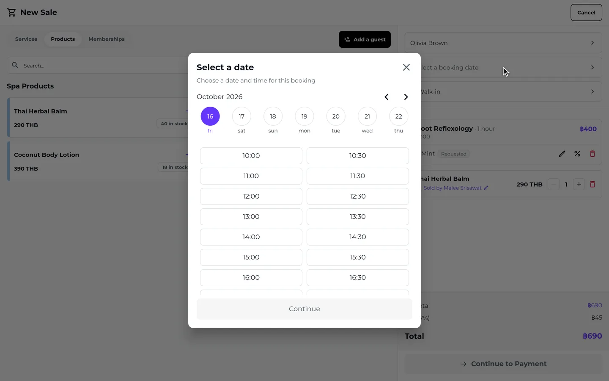Choose the 11:30 time slot
The height and width of the screenshot is (381, 609).
click(358, 176)
